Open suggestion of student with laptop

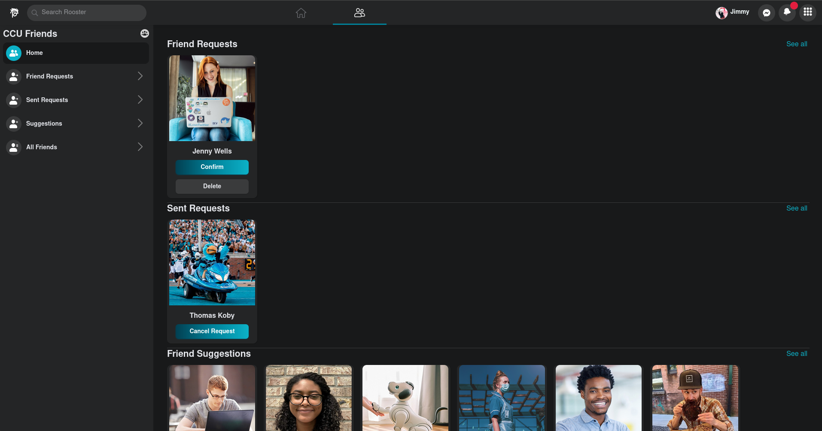212,398
